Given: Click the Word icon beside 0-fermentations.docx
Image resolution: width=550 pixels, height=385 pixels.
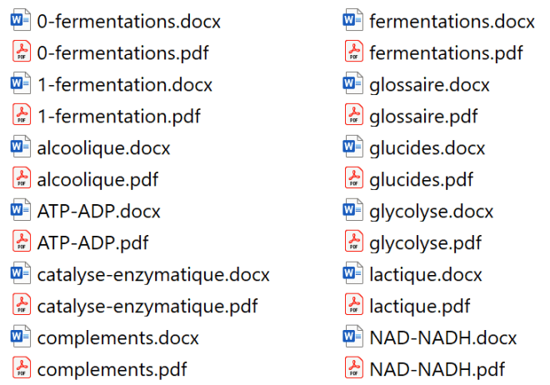Looking at the screenshot, I should click(x=21, y=20).
